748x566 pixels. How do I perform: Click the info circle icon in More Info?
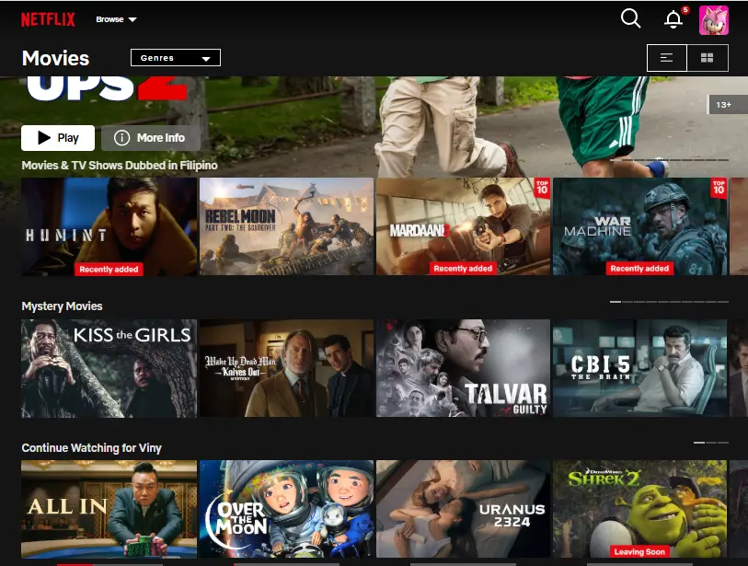click(121, 138)
